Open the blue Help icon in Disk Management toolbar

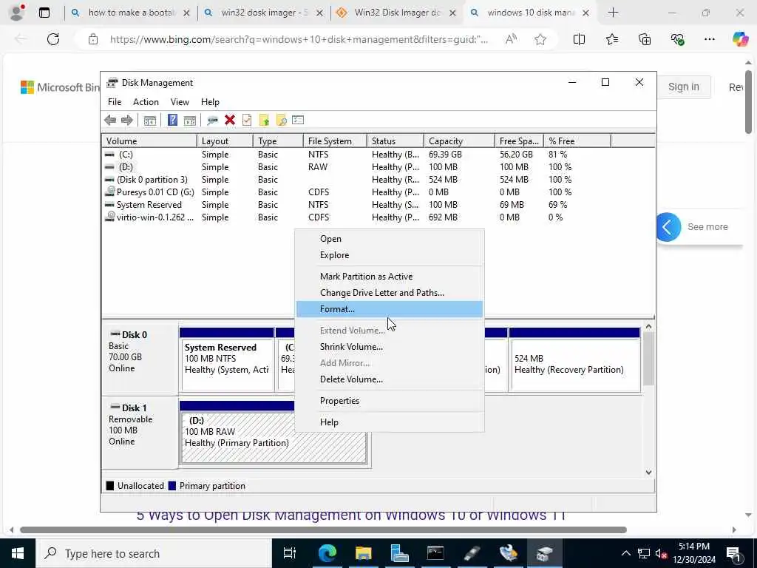tap(172, 120)
